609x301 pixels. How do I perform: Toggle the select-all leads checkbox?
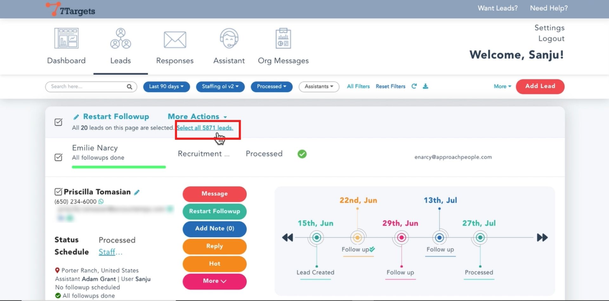[x=58, y=122]
